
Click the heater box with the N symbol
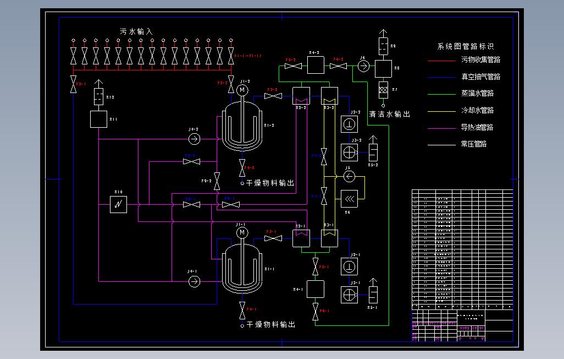118,204
